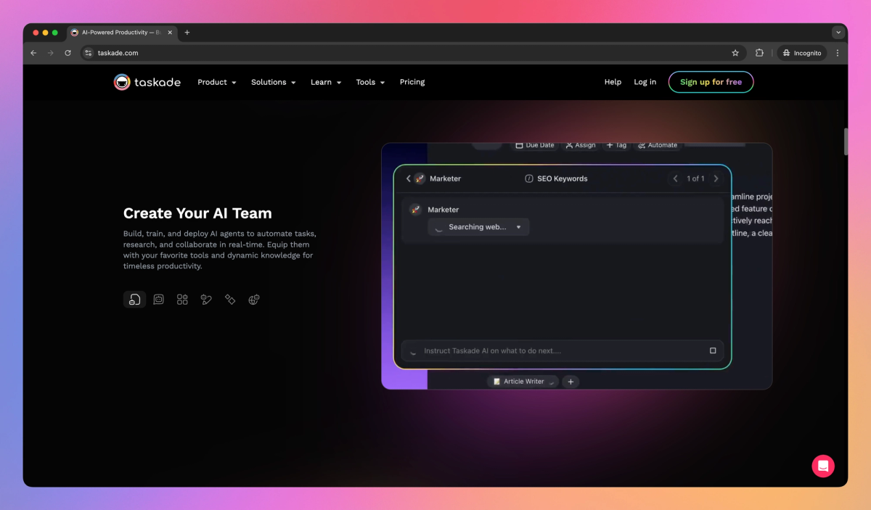
Task: Open the chat support bubble
Action: [823, 466]
